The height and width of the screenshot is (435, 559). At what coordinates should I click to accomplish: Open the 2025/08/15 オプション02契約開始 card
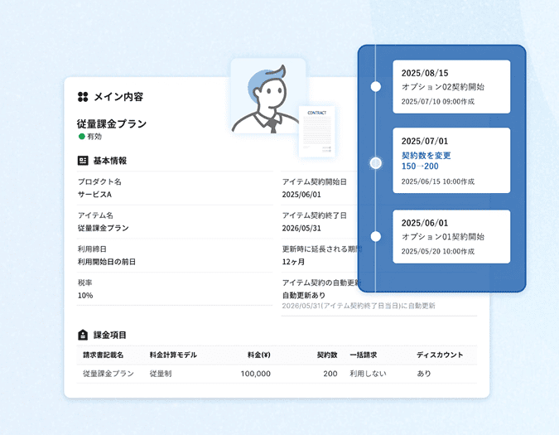tap(451, 86)
